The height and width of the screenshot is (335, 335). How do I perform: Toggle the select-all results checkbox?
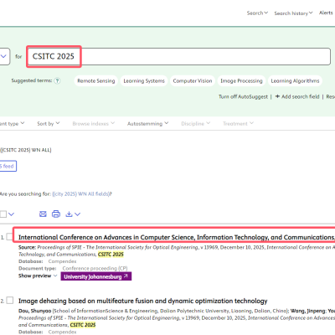[x=3, y=214]
